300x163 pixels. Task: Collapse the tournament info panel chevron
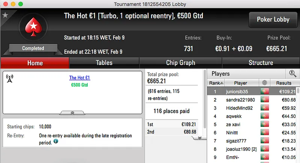click(72, 112)
